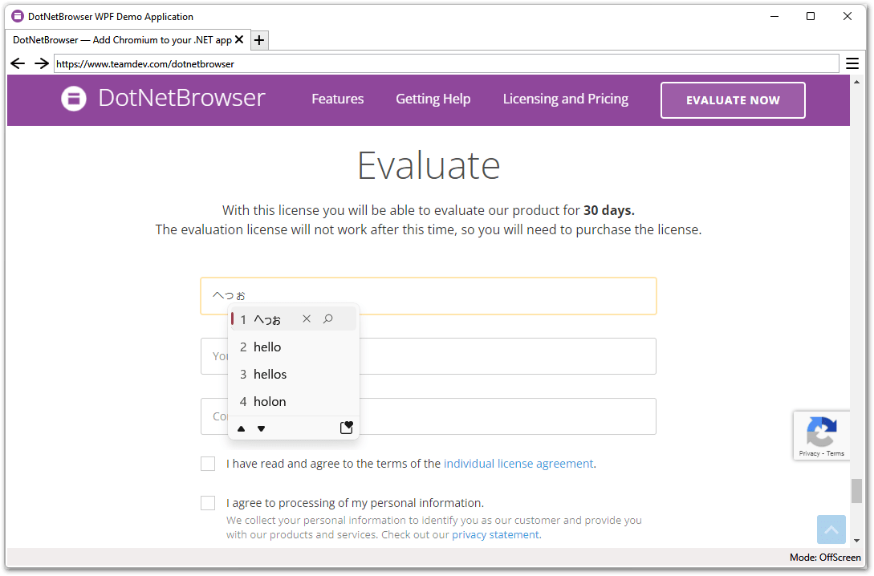Click the browser forward arrow
The image size is (874, 576).
coord(42,63)
